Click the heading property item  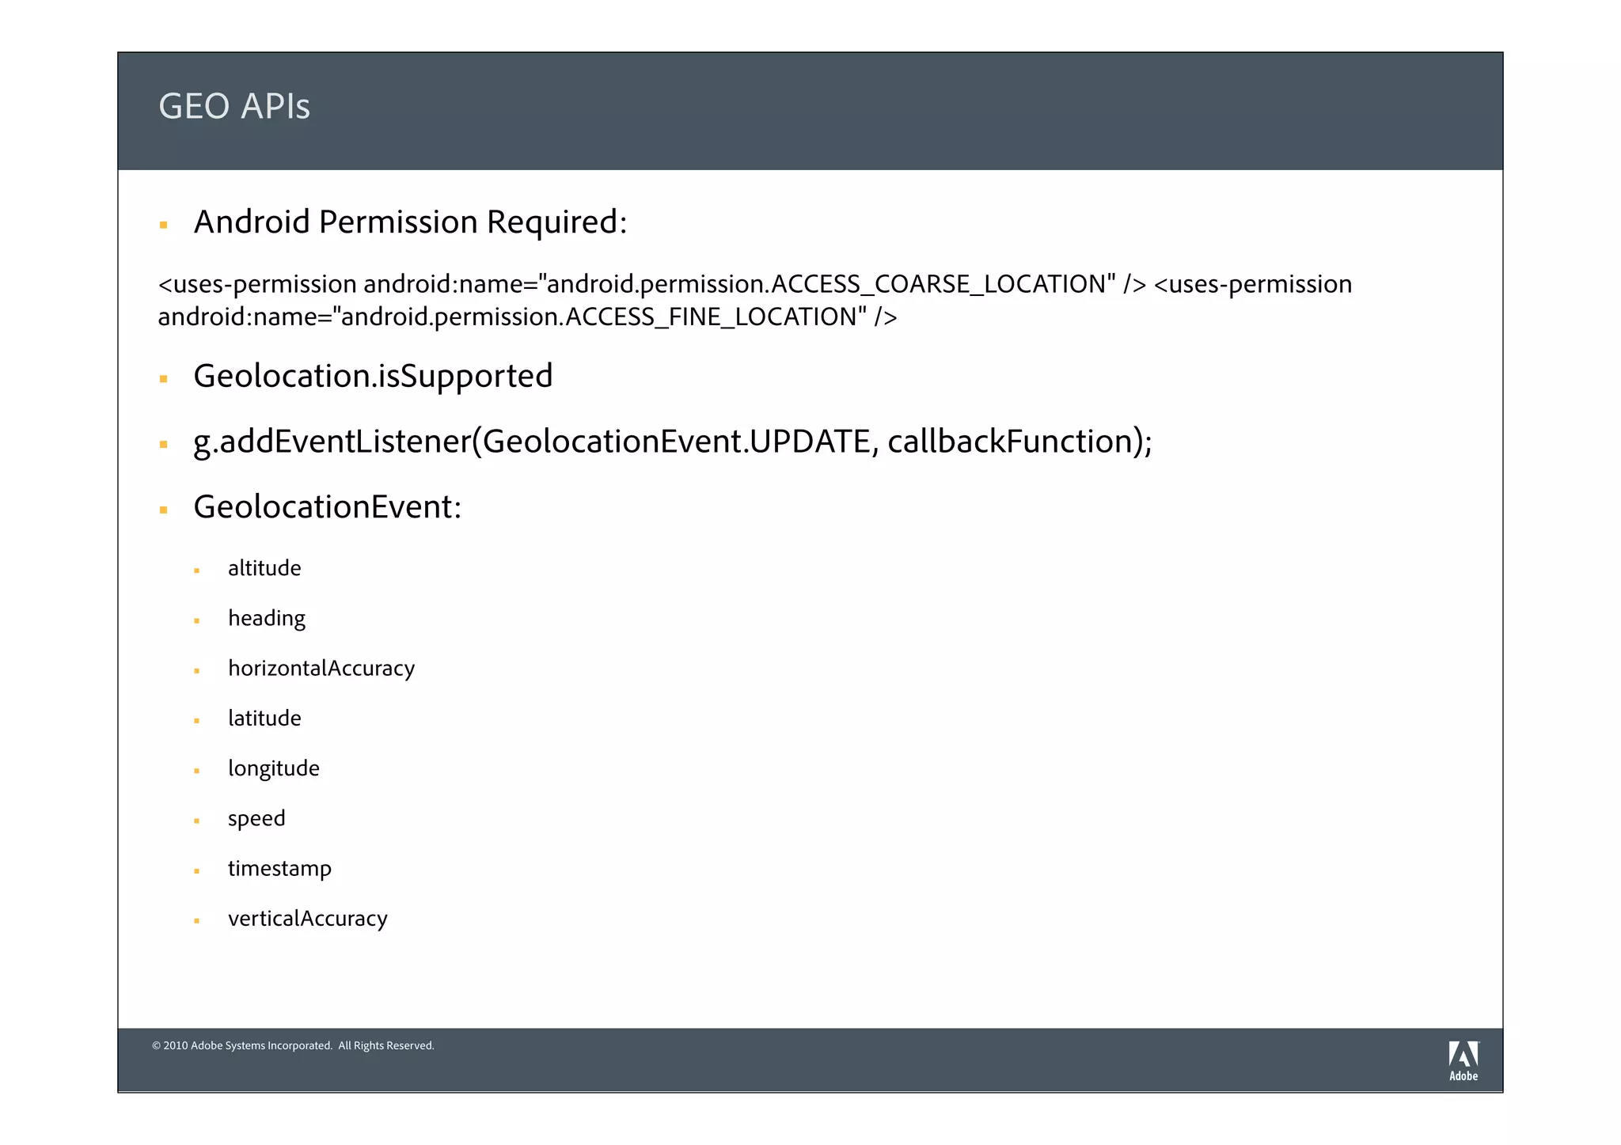pyautogui.click(x=267, y=619)
